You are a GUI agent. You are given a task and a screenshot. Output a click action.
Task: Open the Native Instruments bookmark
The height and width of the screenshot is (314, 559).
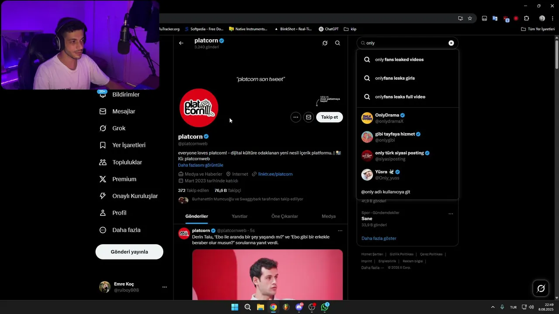(x=248, y=29)
